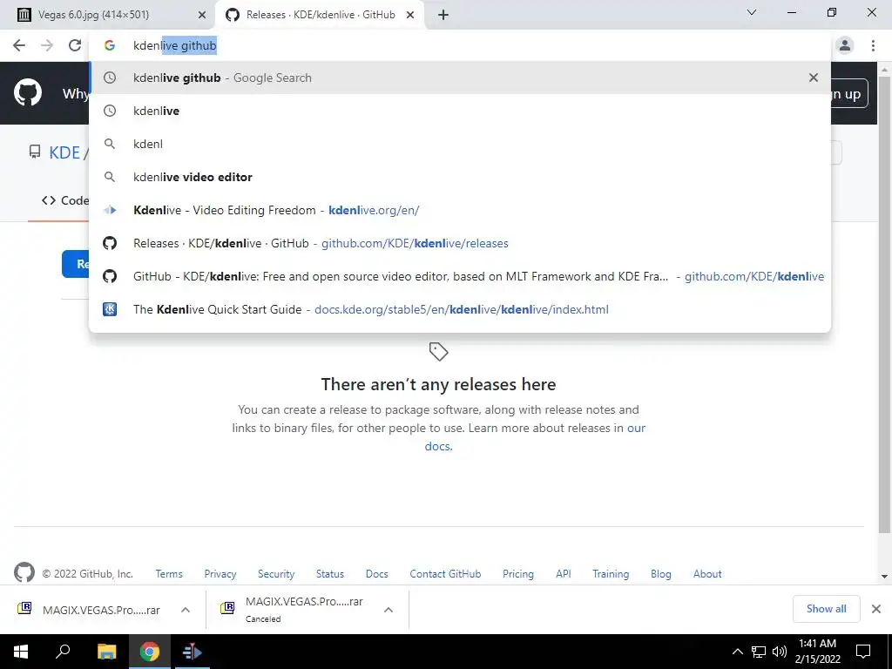Open the Windows Start menu

click(x=21, y=652)
